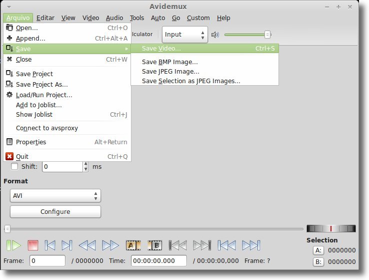Open the Help menu

[x=223, y=18]
